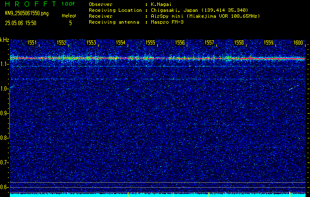Click the Receiving Location label
The image size is (310, 197).
coord(115,10)
